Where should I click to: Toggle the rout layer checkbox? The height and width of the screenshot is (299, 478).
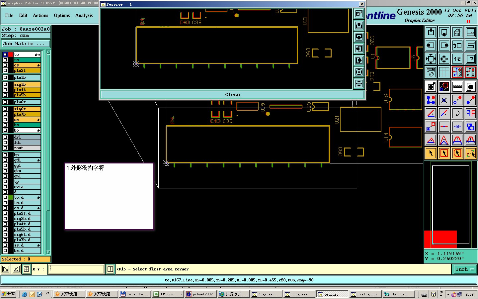point(5,148)
